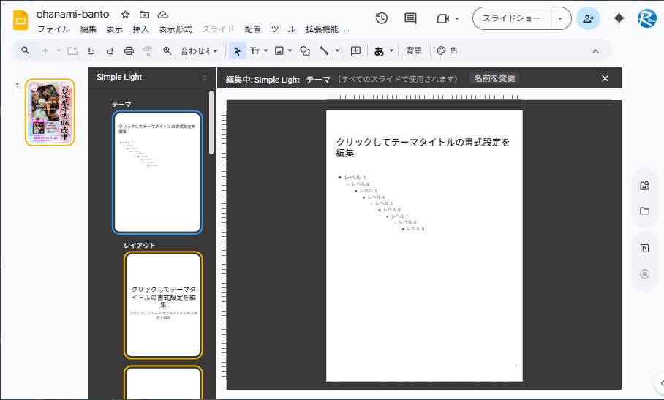Screen dimensions: 664x400
Task: Click the print icon in toolbar
Action: pyautogui.click(x=129, y=51)
